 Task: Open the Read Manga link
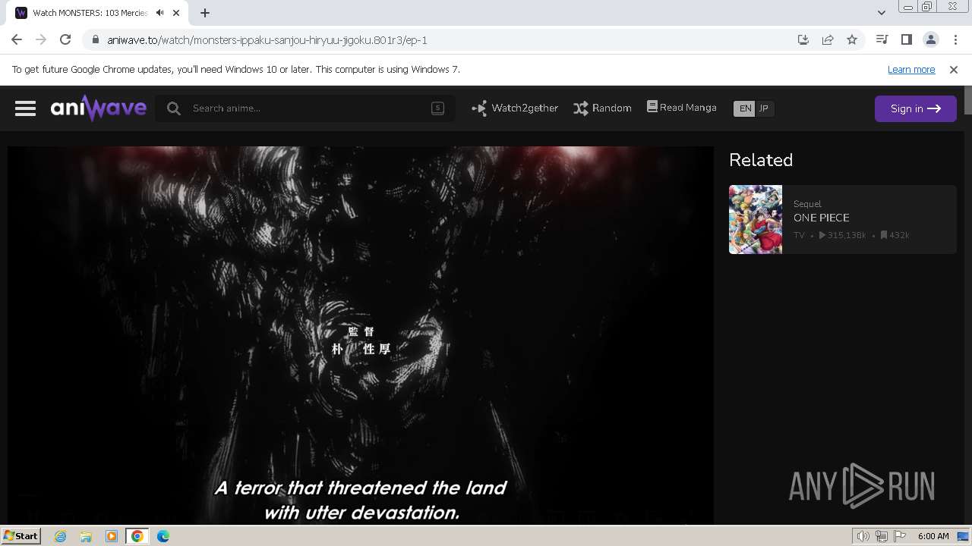tap(681, 108)
